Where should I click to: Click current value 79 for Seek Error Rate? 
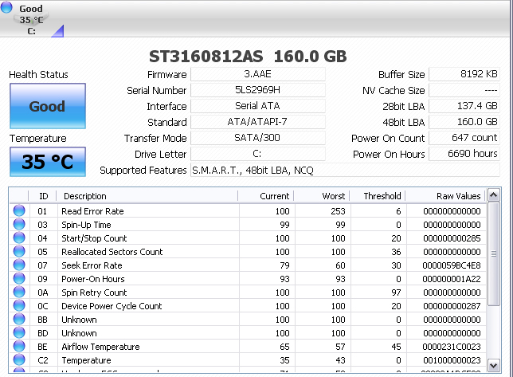(x=284, y=265)
